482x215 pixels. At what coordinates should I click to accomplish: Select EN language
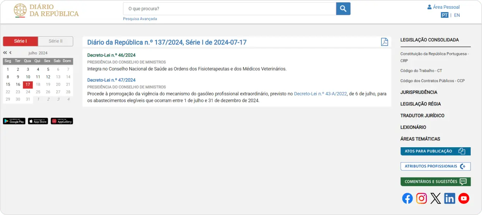457,15
